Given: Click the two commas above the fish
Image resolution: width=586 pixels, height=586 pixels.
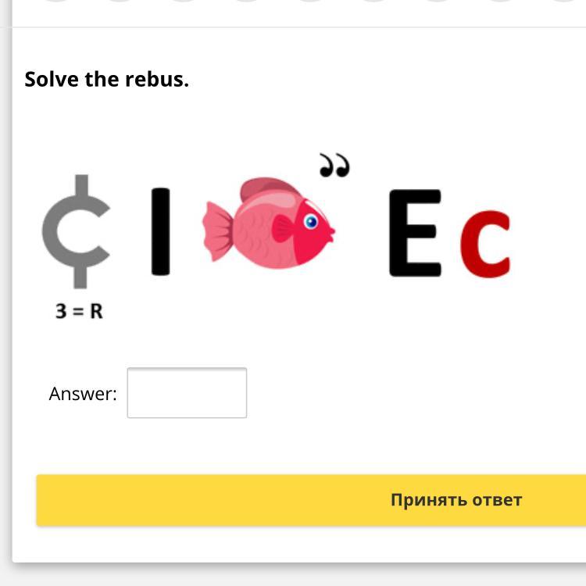Looking at the screenshot, I should [334, 165].
